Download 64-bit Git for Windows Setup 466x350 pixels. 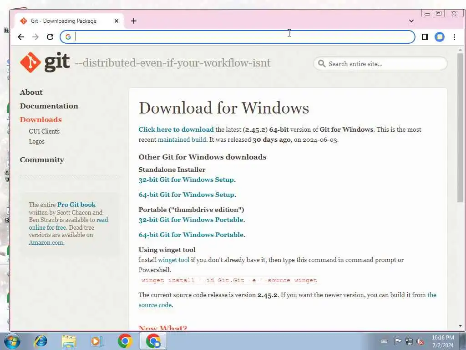[x=186, y=195]
